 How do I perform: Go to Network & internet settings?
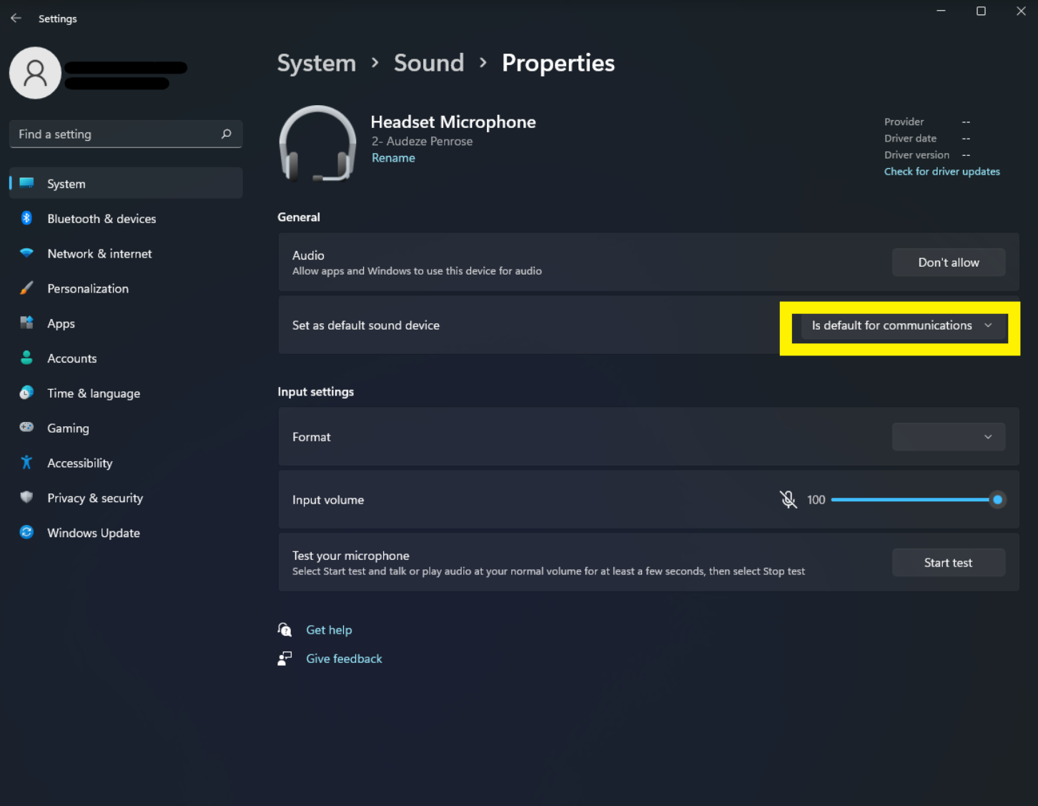(126, 253)
